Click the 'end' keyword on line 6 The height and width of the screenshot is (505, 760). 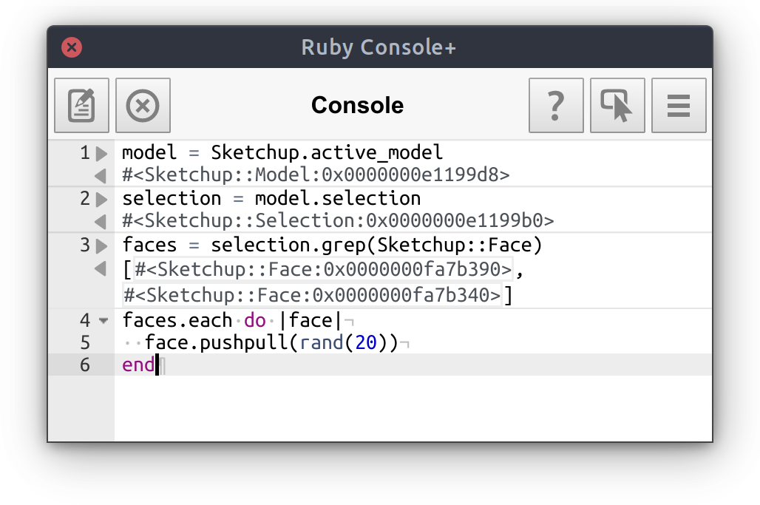(138, 365)
